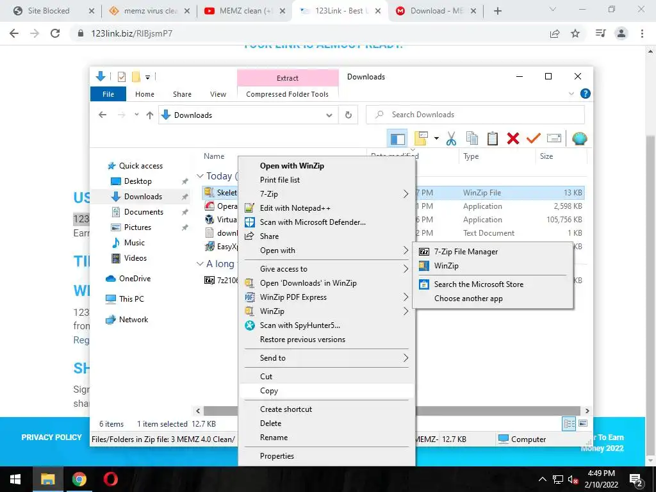Switch to the View ribbon tab

[218, 94]
